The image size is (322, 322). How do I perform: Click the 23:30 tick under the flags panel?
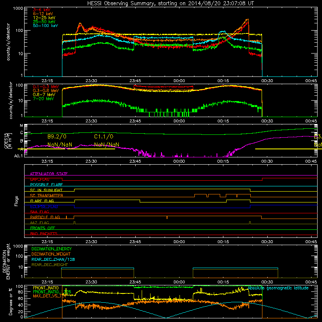point(91,242)
